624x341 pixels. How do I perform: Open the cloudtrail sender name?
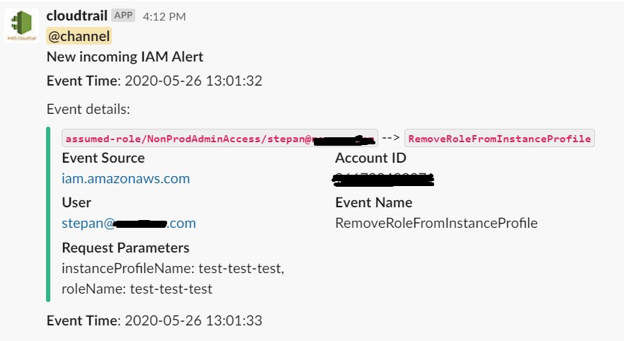click(x=76, y=16)
